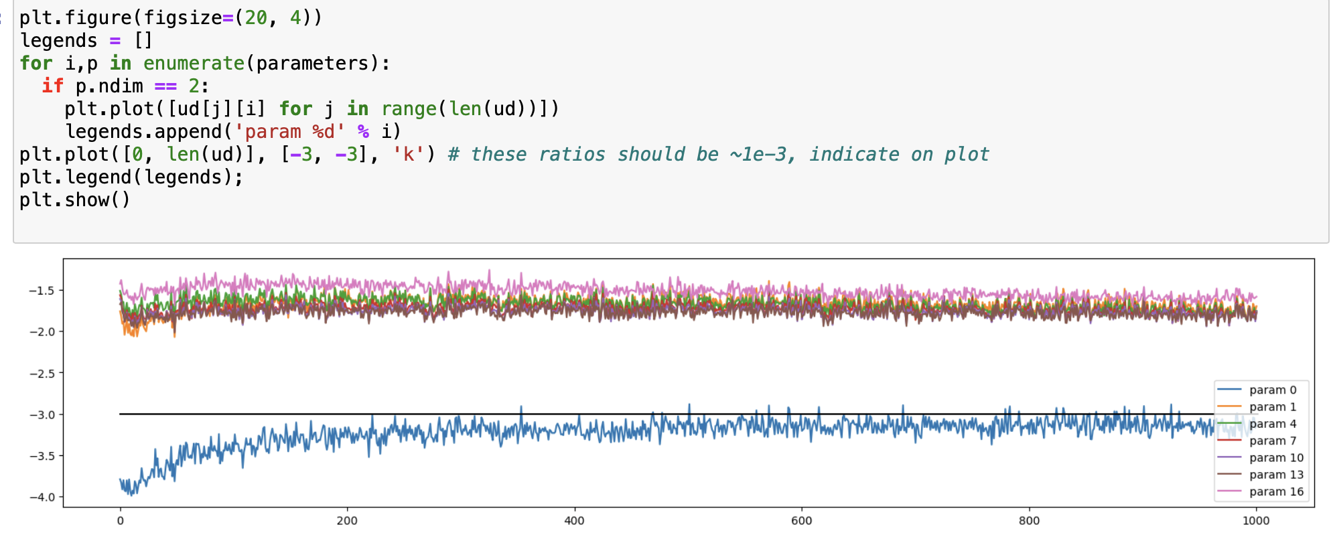Click the 'param 10' legend label

[1276, 457]
